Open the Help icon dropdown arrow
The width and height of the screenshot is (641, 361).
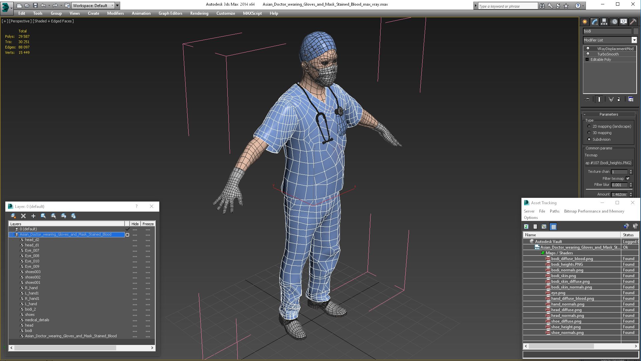pos(583,6)
